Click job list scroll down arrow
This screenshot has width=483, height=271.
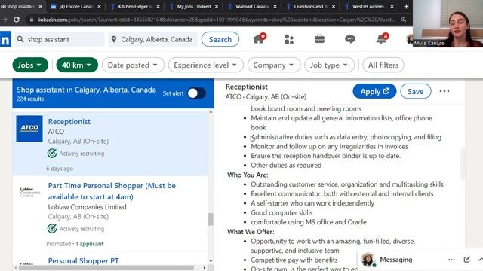211,261
